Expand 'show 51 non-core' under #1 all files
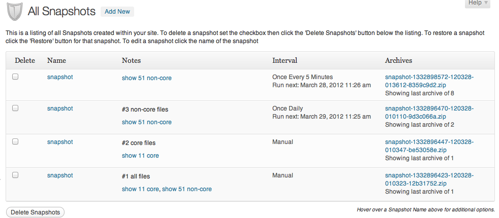 pyautogui.click(x=187, y=189)
